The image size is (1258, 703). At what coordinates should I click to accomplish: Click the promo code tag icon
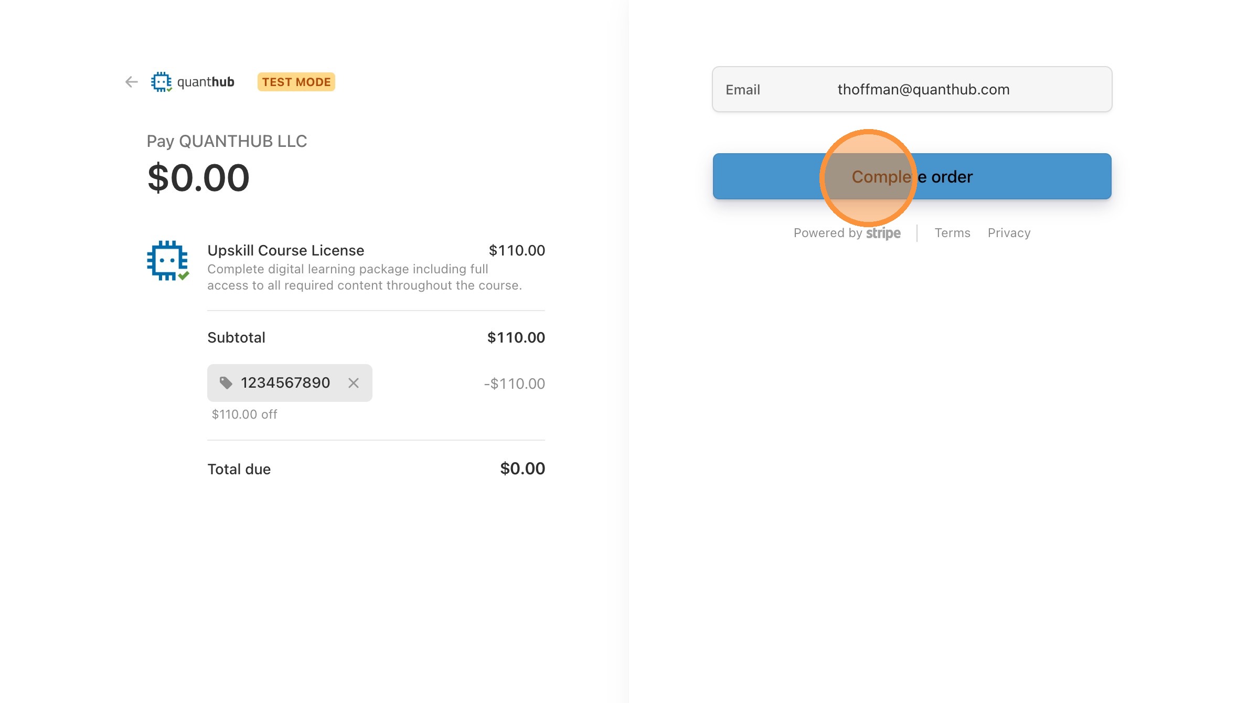click(226, 383)
